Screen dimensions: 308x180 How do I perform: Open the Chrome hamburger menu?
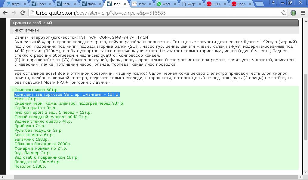click(302, 13)
